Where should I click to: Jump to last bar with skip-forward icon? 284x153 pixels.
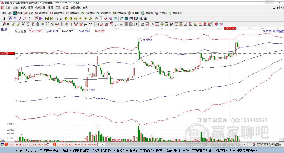52,19
